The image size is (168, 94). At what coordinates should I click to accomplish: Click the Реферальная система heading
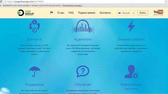pyautogui.click(x=131, y=86)
